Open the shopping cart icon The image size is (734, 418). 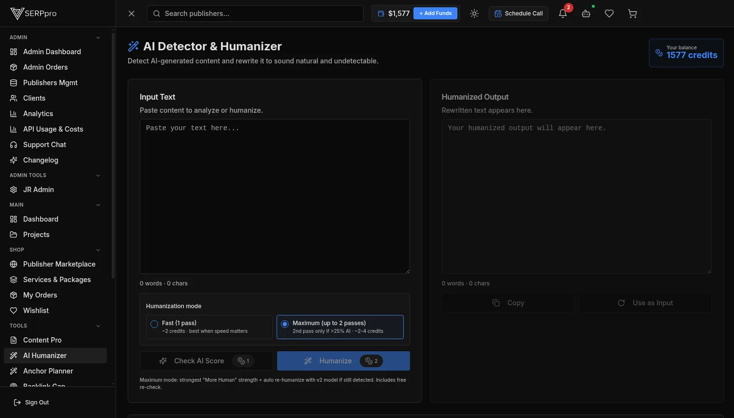pos(632,14)
